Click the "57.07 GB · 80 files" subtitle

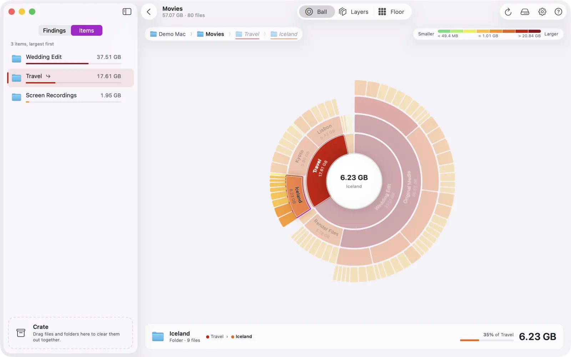(183, 15)
